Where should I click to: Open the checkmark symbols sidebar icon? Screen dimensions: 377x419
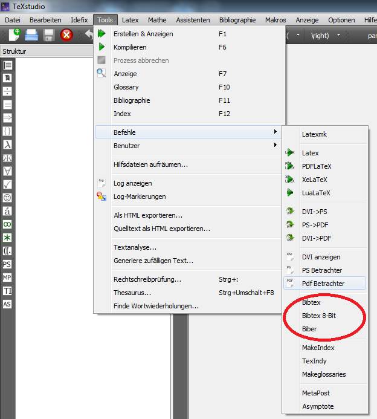(7, 184)
